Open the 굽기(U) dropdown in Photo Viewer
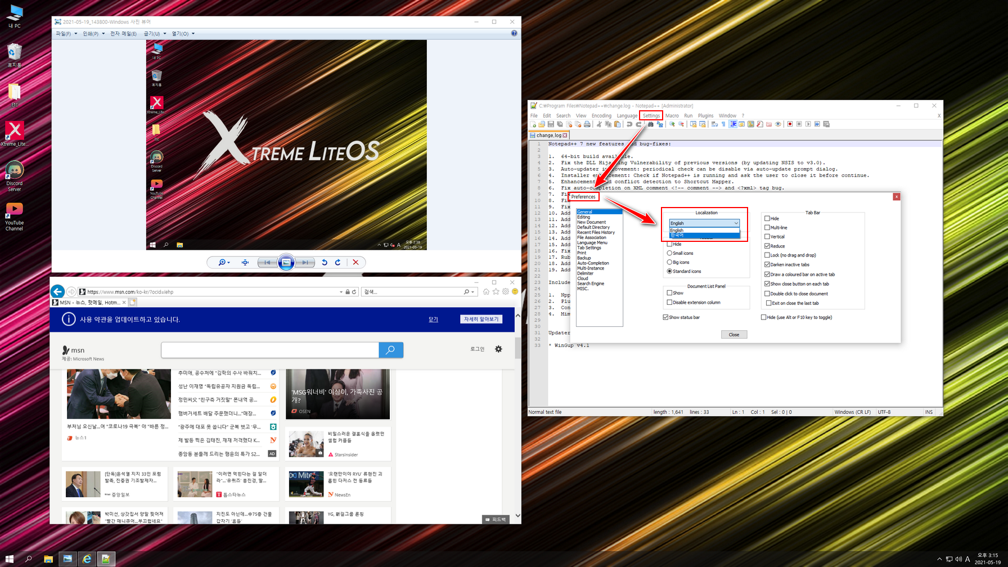This screenshot has height=567, width=1008. 155,34
